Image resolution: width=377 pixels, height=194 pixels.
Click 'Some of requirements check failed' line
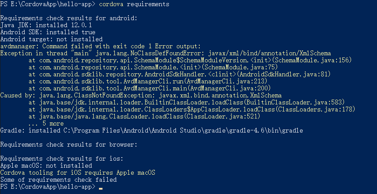[x=59, y=180]
